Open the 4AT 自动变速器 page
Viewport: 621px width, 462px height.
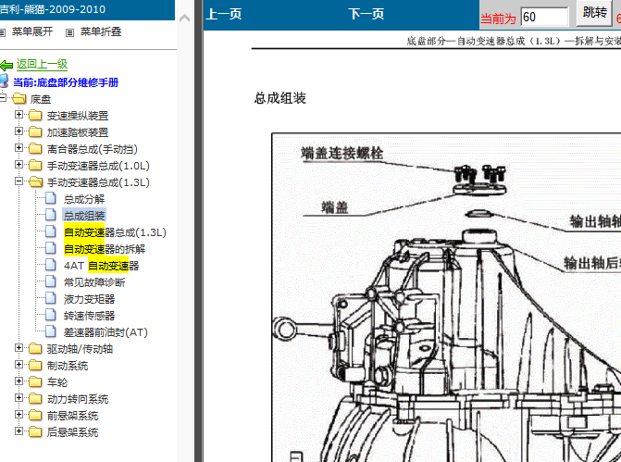click(x=102, y=266)
